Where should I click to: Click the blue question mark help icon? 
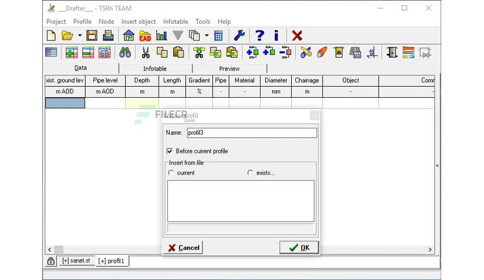coord(260,36)
